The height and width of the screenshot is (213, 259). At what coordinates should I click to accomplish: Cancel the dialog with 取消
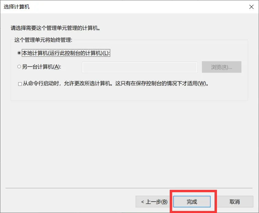tap(235, 201)
